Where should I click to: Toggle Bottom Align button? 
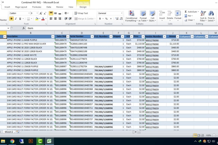tap(60, 13)
